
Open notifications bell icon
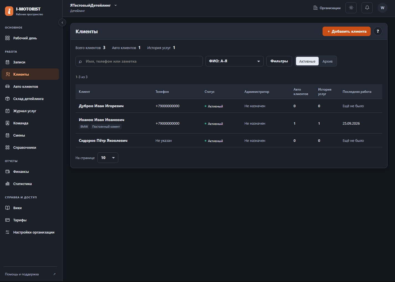(x=367, y=8)
